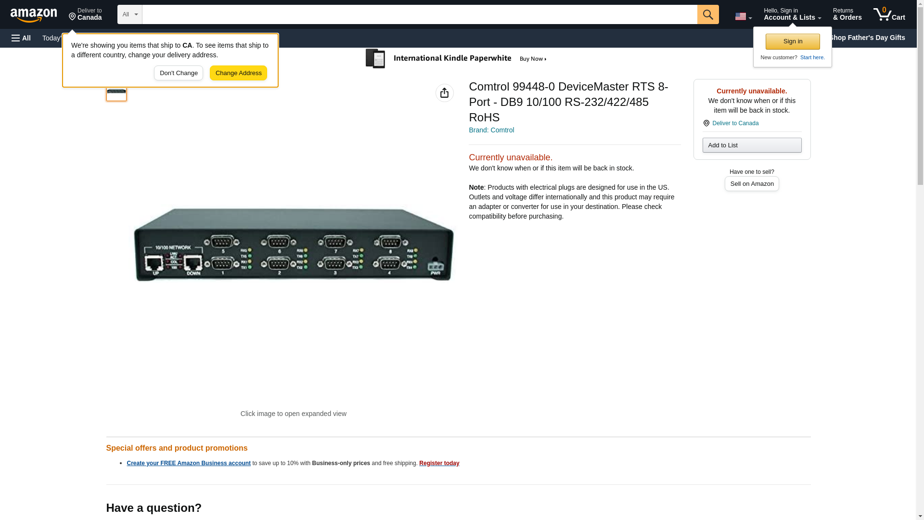Open Returns & Orders
The height and width of the screenshot is (520, 924).
(847, 14)
